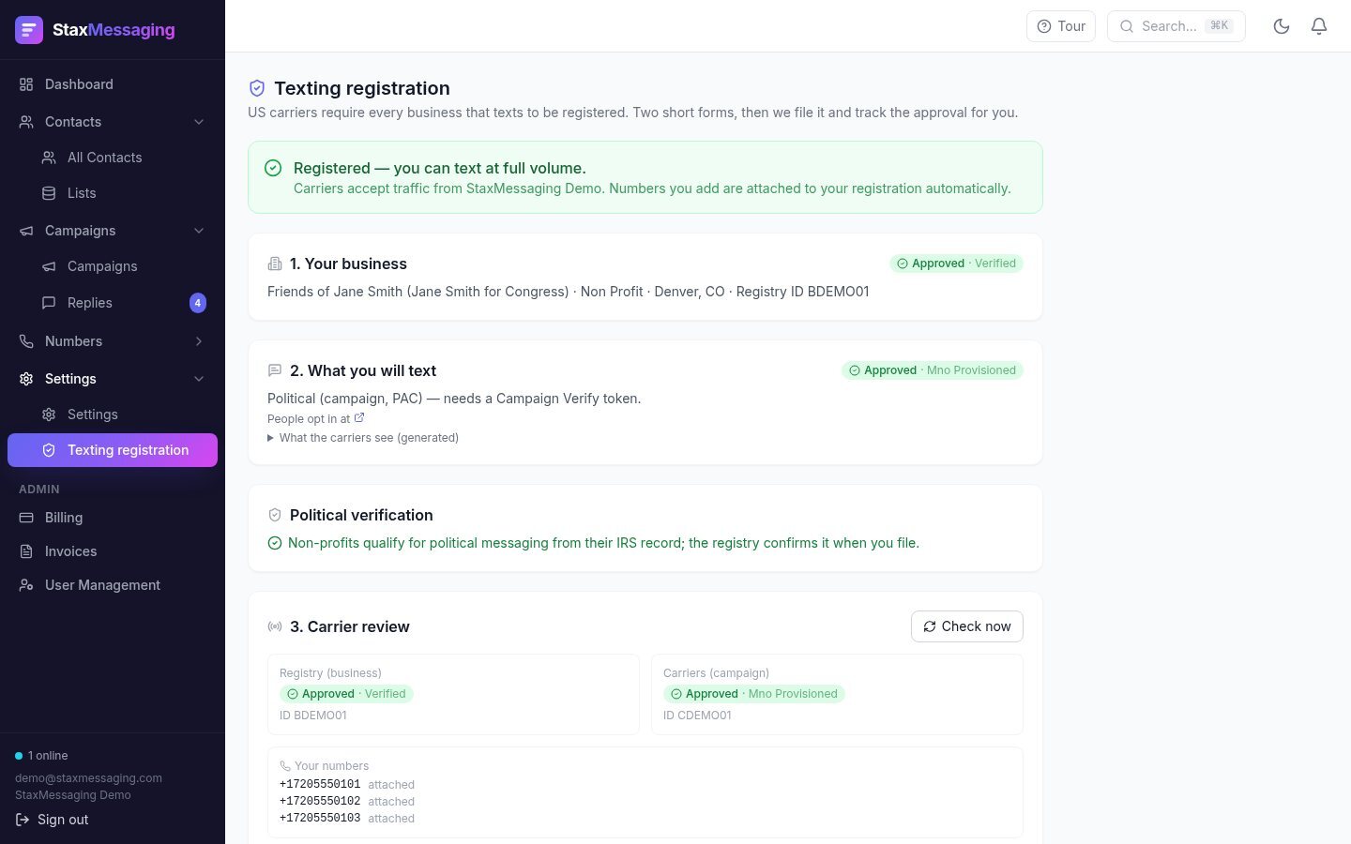Click number +17205550101

click(x=320, y=785)
